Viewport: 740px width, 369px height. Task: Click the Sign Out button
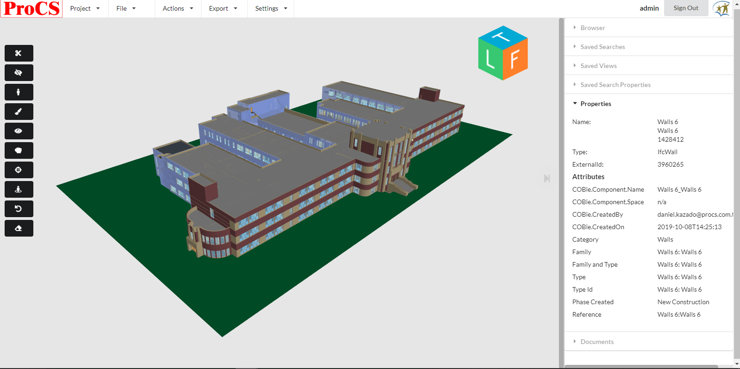coord(685,8)
